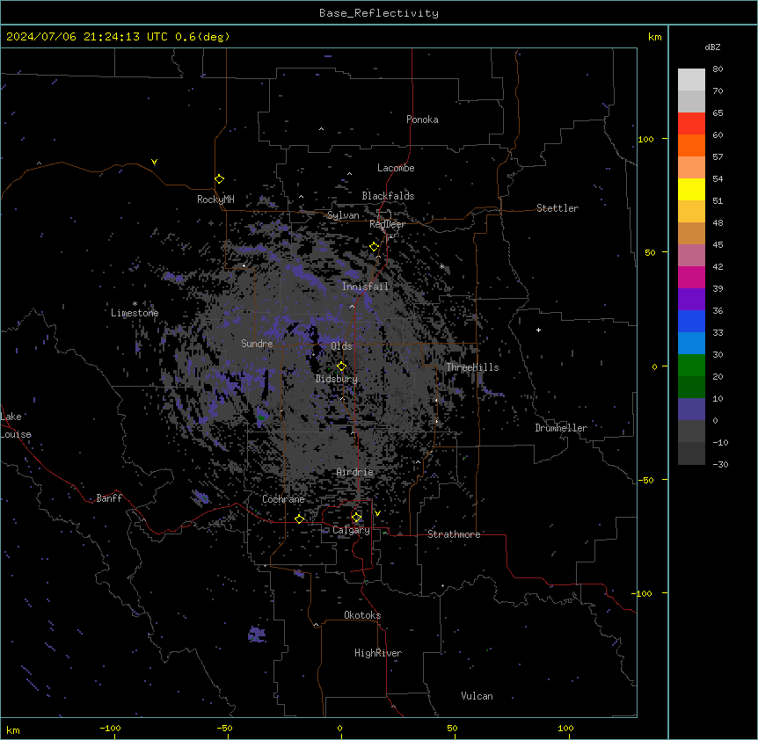Click the Stettler city label

coord(558,208)
